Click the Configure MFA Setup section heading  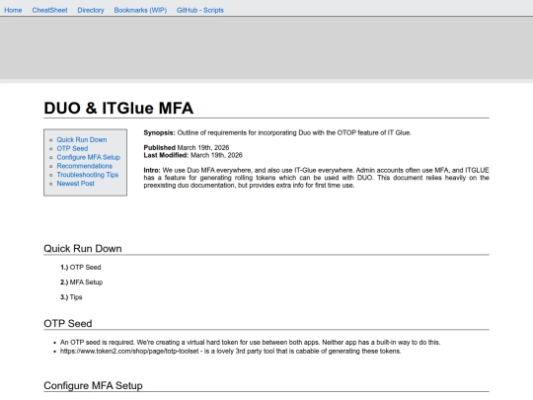tap(93, 386)
